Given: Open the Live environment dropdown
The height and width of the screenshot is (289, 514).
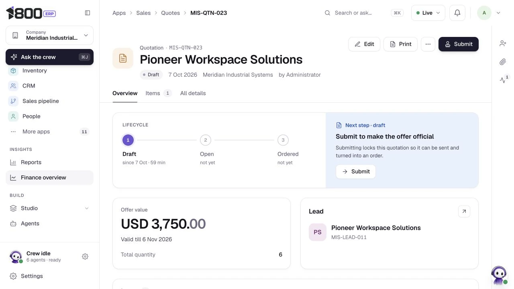Looking at the screenshot, I should (x=428, y=13).
